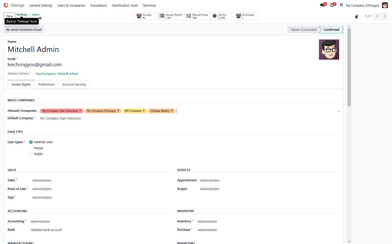Switch to the Account Security tab

(74, 85)
